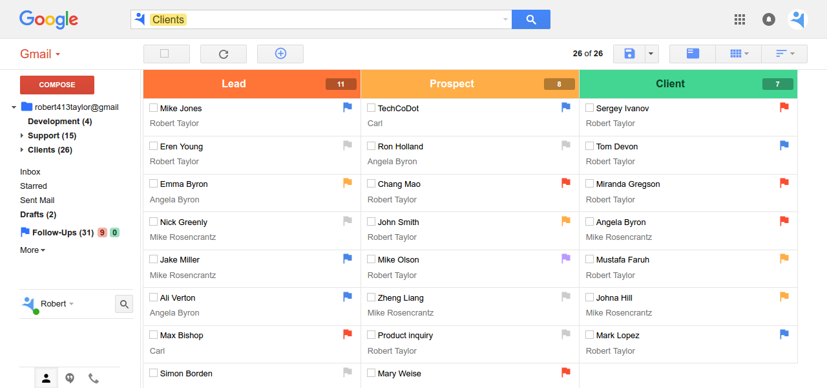Click the refresh button in the toolbar
The height and width of the screenshot is (388, 827).
tap(224, 54)
